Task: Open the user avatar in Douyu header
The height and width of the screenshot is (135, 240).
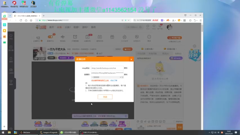Action: (x=169, y=27)
